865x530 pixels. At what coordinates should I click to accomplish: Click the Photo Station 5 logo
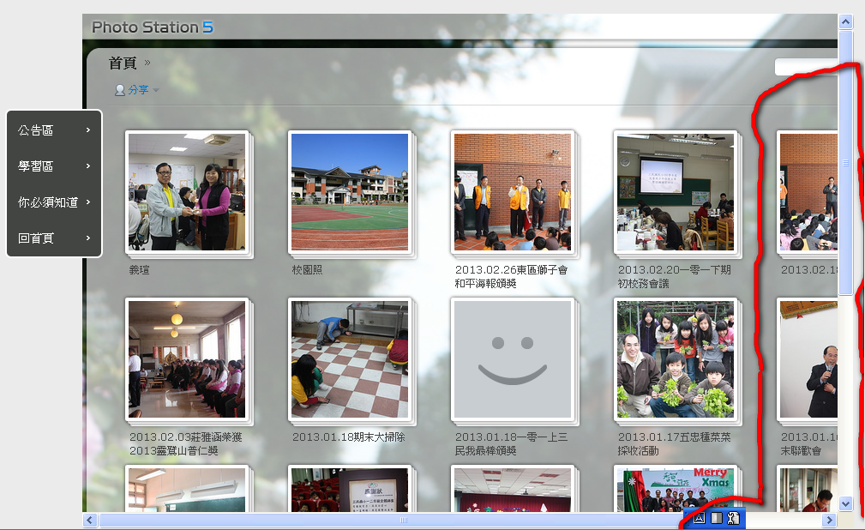point(153,27)
